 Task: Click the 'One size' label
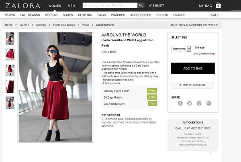(200, 48)
